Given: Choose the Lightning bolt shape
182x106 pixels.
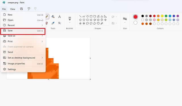Looking at the screenshot, I should point(102,23).
